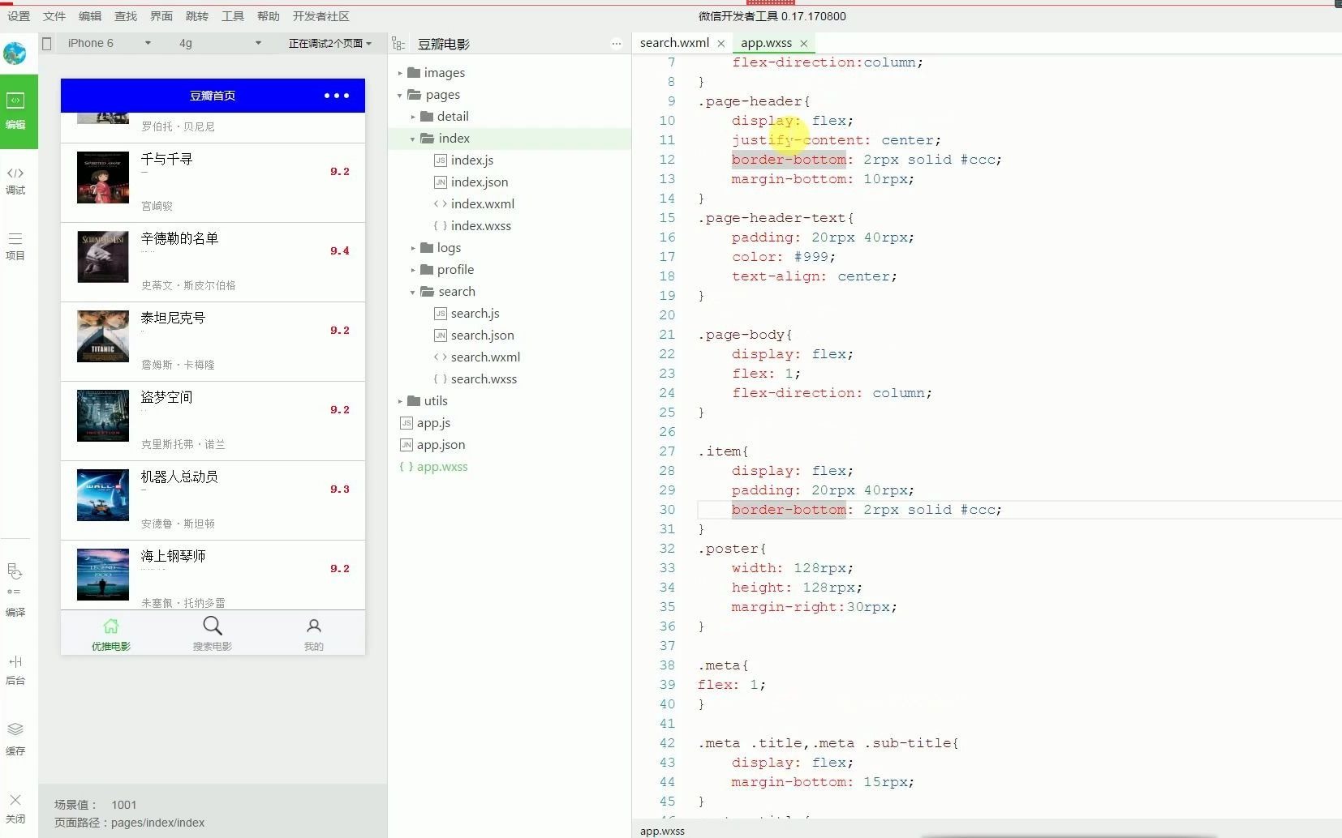
Task: Click the 缓存 (Cache) sidebar icon
Action: [x=15, y=738]
